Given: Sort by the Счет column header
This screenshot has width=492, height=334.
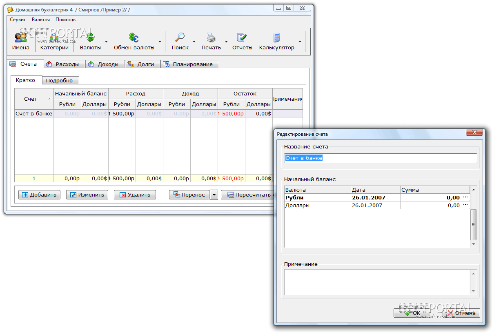Looking at the screenshot, I should point(34,99).
